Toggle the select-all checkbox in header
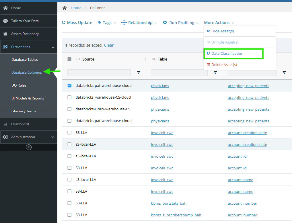The width and height of the screenshot is (292, 223). (69, 59)
